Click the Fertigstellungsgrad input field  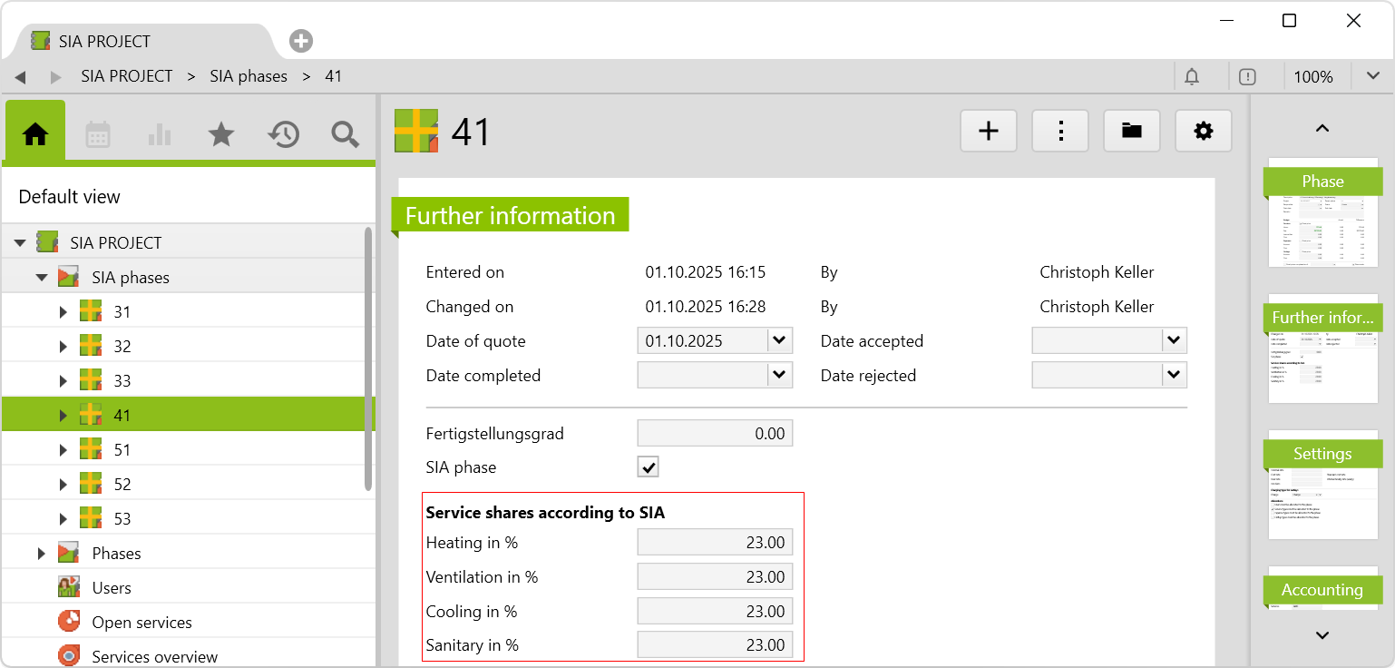[715, 434]
